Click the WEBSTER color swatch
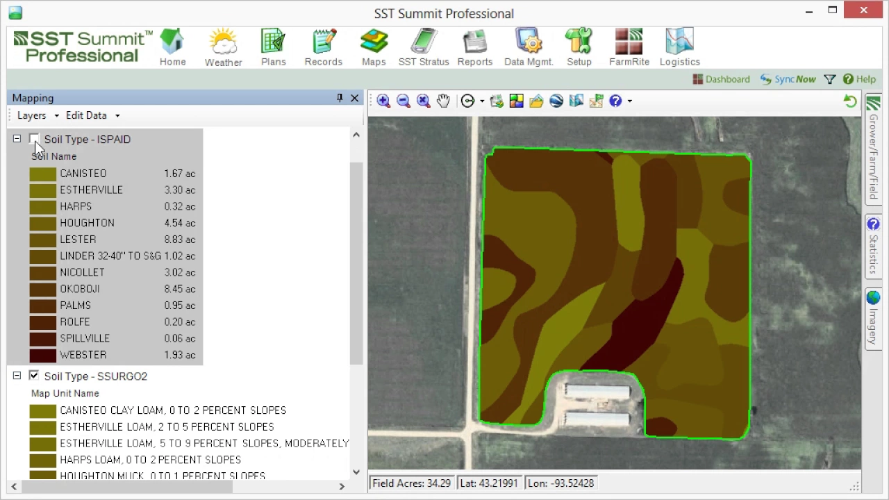This screenshot has height=500, width=889. click(x=43, y=355)
